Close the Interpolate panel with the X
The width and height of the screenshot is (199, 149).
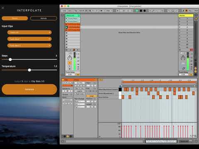pyautogui.click(x=3, y=8)
